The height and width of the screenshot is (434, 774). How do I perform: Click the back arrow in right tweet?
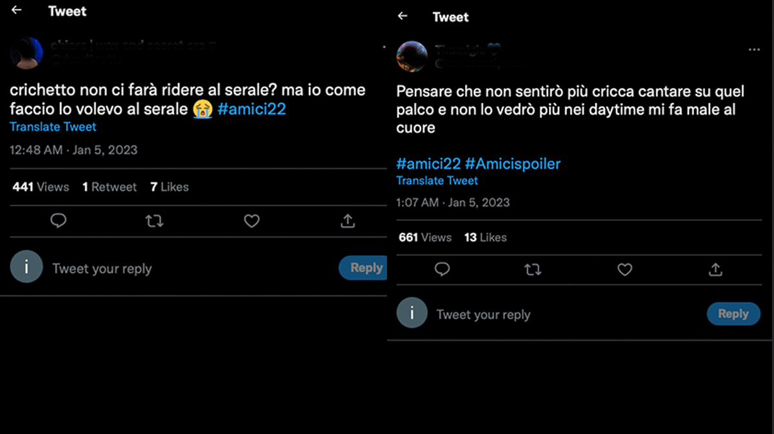(x=402, y=16)
